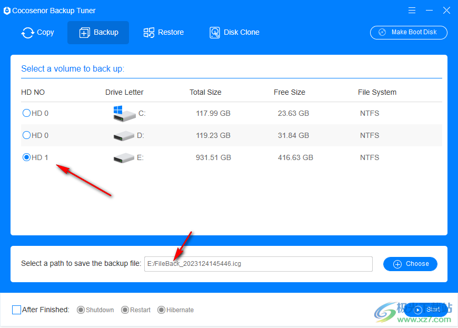This screenshot has height=328, width=458.
Task: Choose the Shutdown option after finishing
Action: click(x=81, y=310)
